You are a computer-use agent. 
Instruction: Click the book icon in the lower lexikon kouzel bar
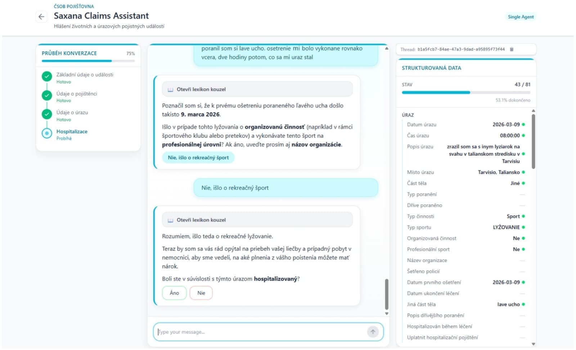pos(170,220)
